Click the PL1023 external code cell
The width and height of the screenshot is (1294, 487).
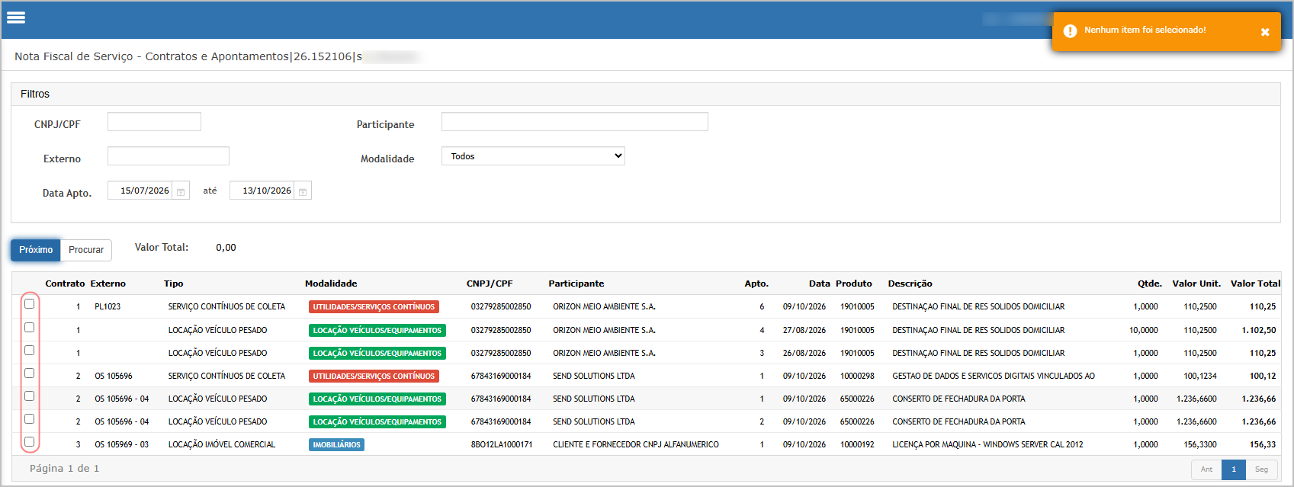point(108,306)
